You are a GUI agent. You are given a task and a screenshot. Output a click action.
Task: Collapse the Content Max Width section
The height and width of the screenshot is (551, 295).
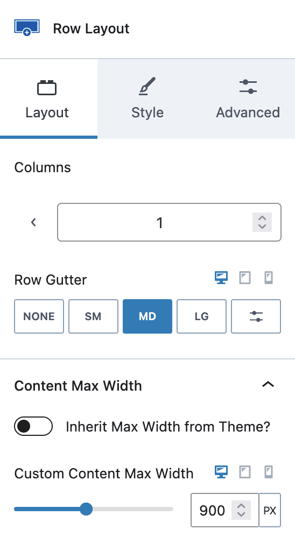[268, 384]
